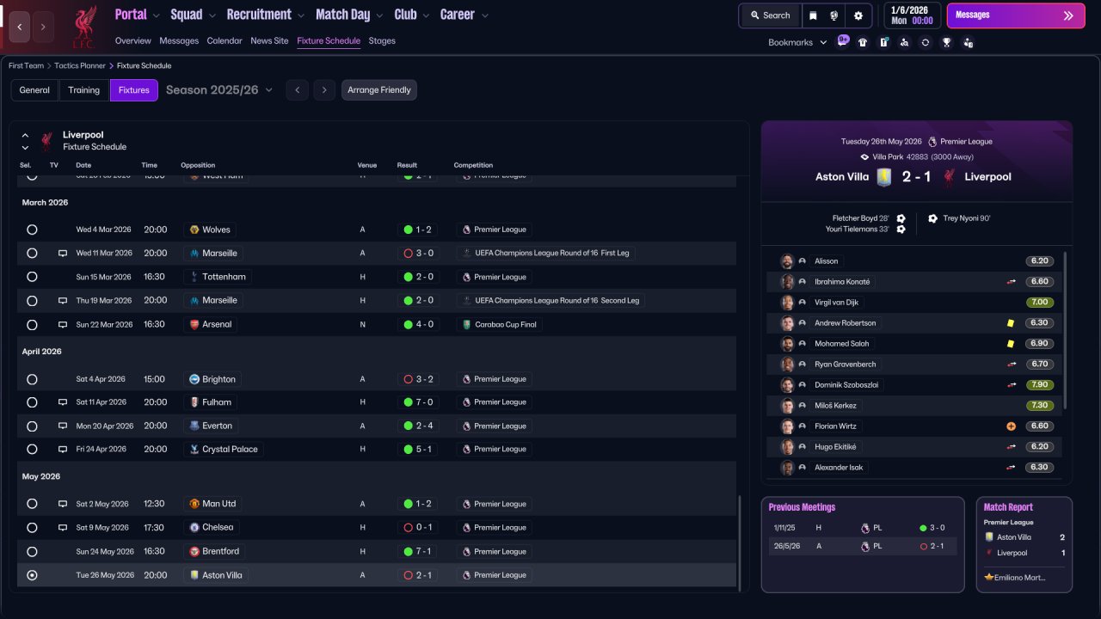Click the up chevron beside Liverpool Fixture Schedule

pyautogui.click(x=25, y=135)
